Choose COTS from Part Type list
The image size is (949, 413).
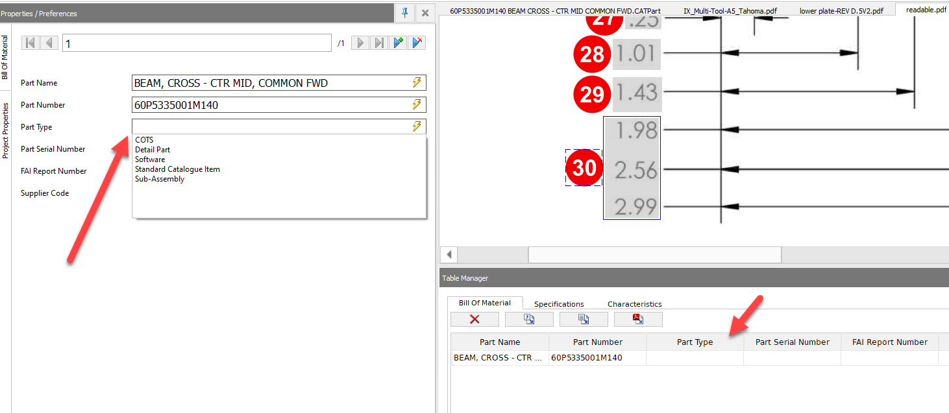click(x=144, y=140)
